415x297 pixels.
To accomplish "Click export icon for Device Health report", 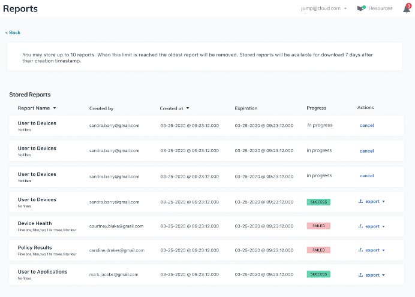I will pyautogui.click(x=361, y=226).
